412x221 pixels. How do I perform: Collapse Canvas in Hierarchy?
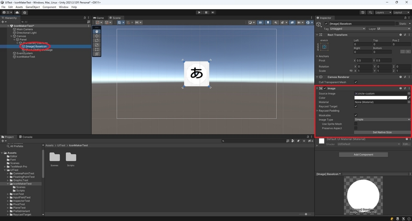(12, 36)
